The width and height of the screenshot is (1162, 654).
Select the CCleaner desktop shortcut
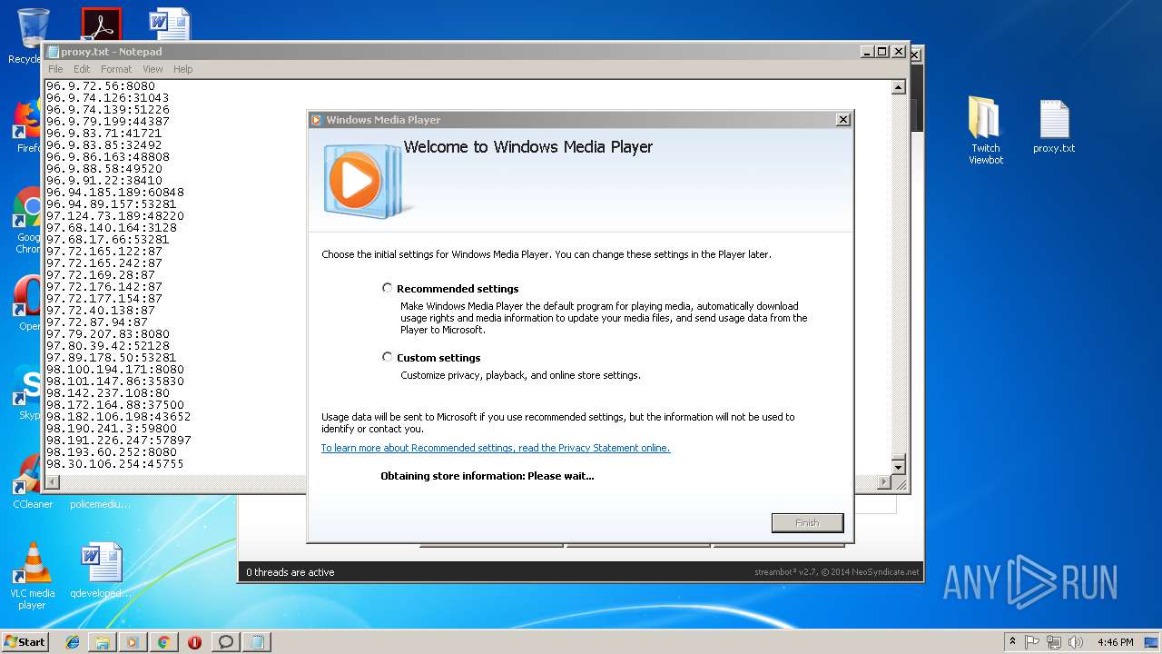pyautogui.click(x=33, y=481)
